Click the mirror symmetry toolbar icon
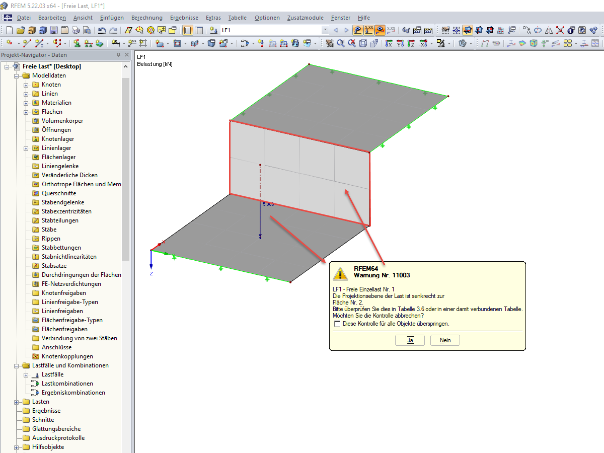 pos(548,30)
